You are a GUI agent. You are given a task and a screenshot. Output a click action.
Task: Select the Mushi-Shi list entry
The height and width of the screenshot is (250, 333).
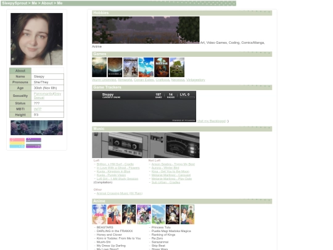tap(104, 242)
